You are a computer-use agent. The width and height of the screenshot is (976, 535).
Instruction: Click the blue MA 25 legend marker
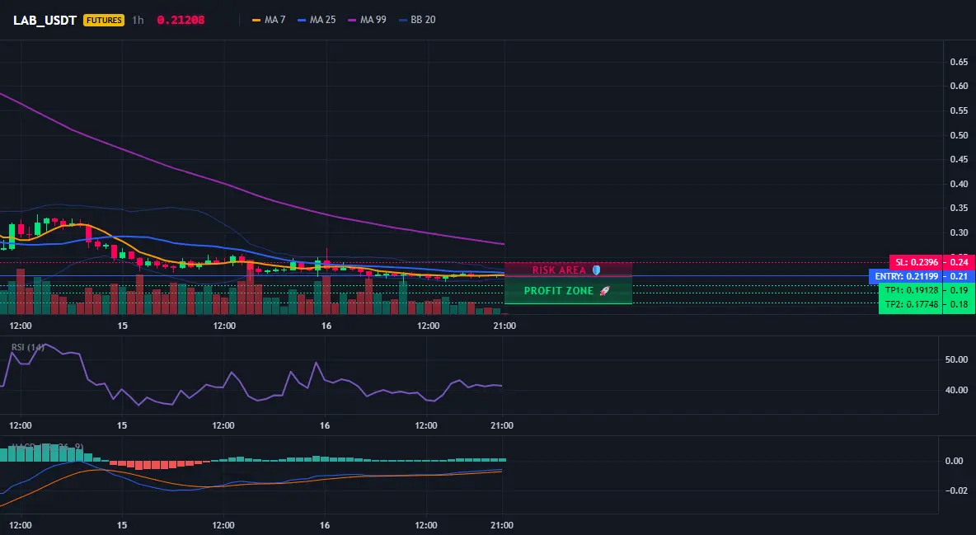(302, 20)
